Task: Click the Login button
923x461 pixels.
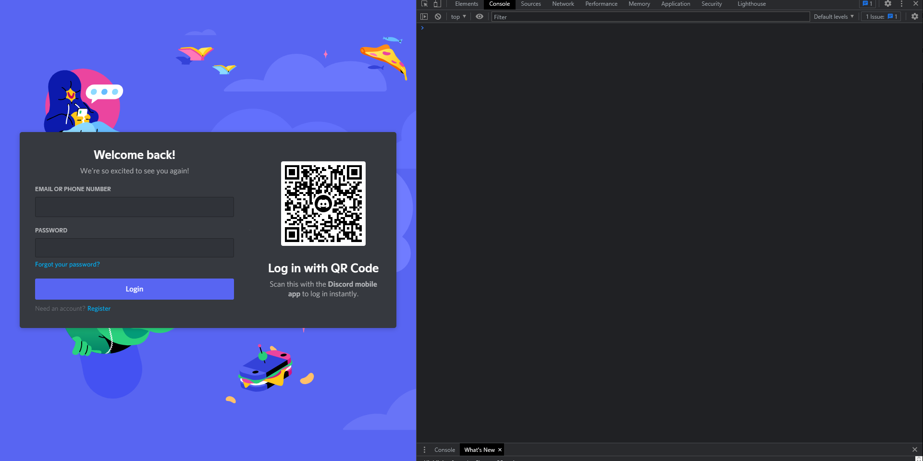Action: click(135, 289)
